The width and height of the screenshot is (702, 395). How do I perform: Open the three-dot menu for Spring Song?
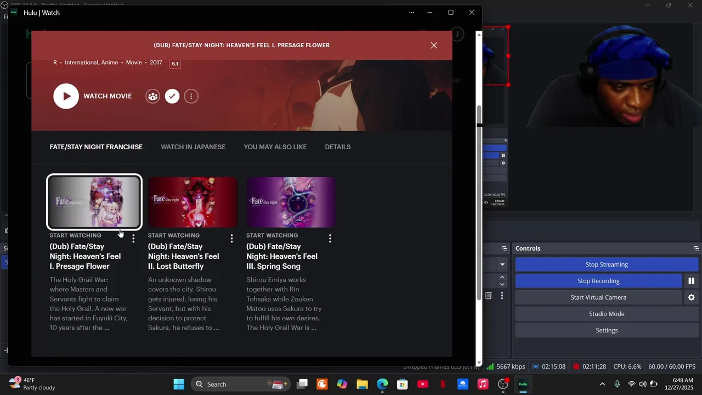point(330,239)
